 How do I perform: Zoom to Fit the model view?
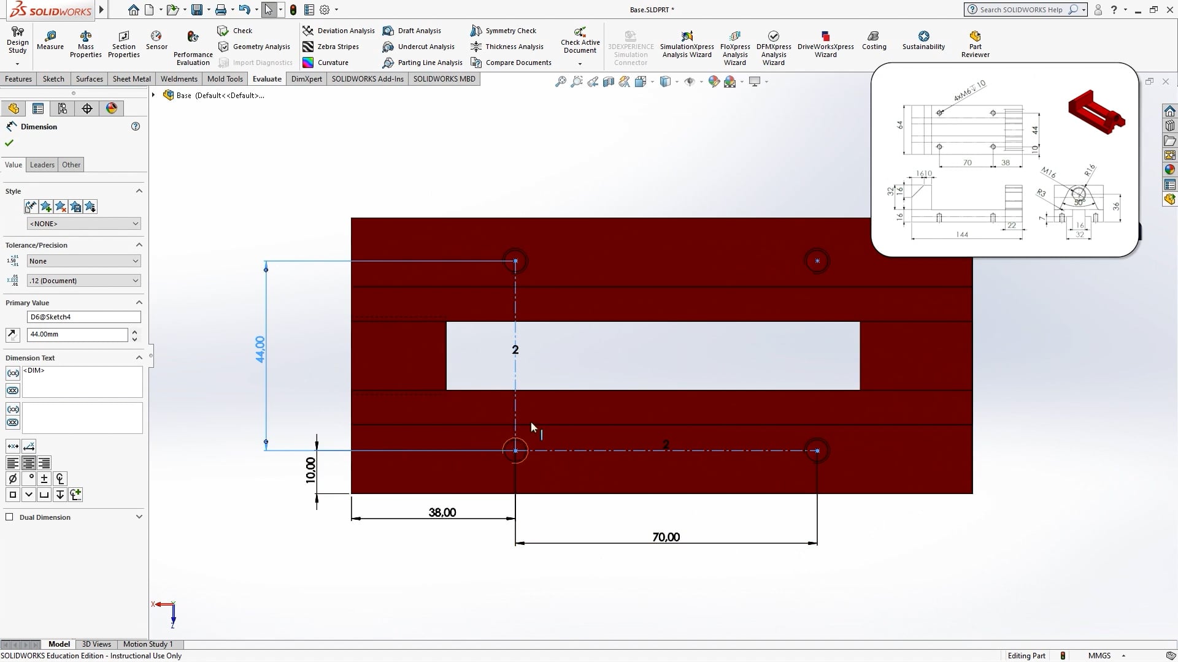(x=560, y=82)
